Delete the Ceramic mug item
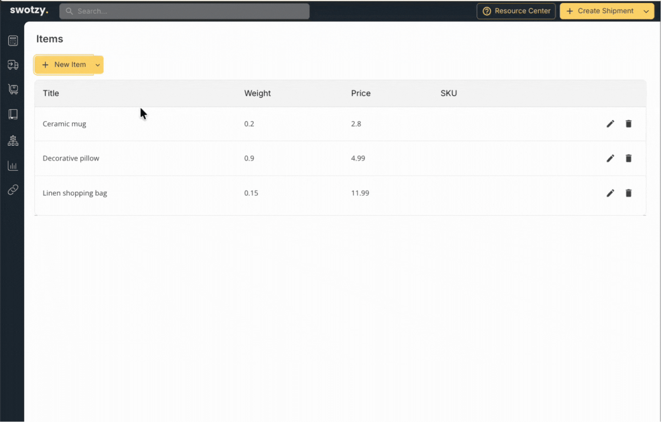Image resolution: width=661 pixels, height=422 pixels. coord(628,123)
